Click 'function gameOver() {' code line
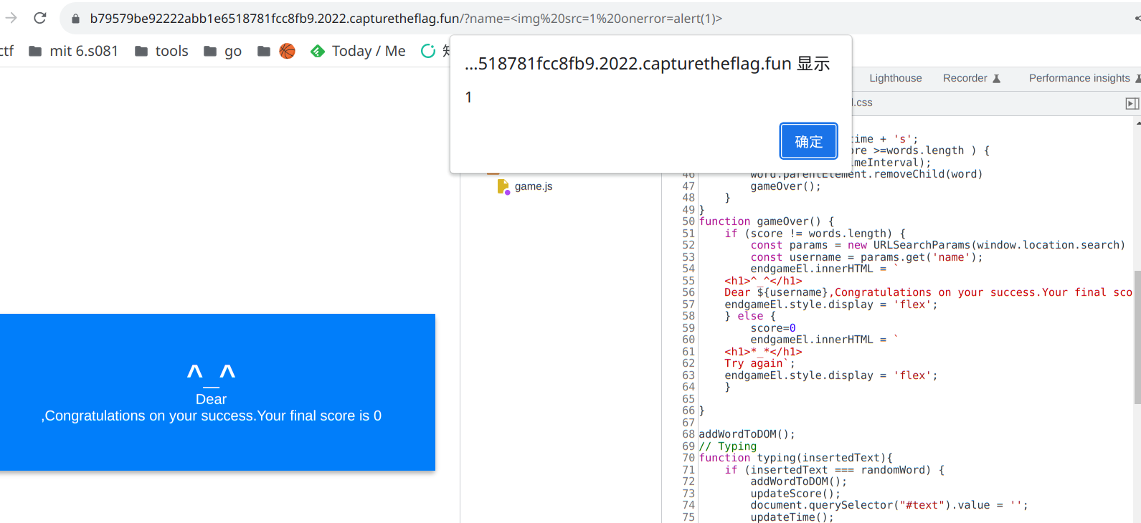 point(767,221)
